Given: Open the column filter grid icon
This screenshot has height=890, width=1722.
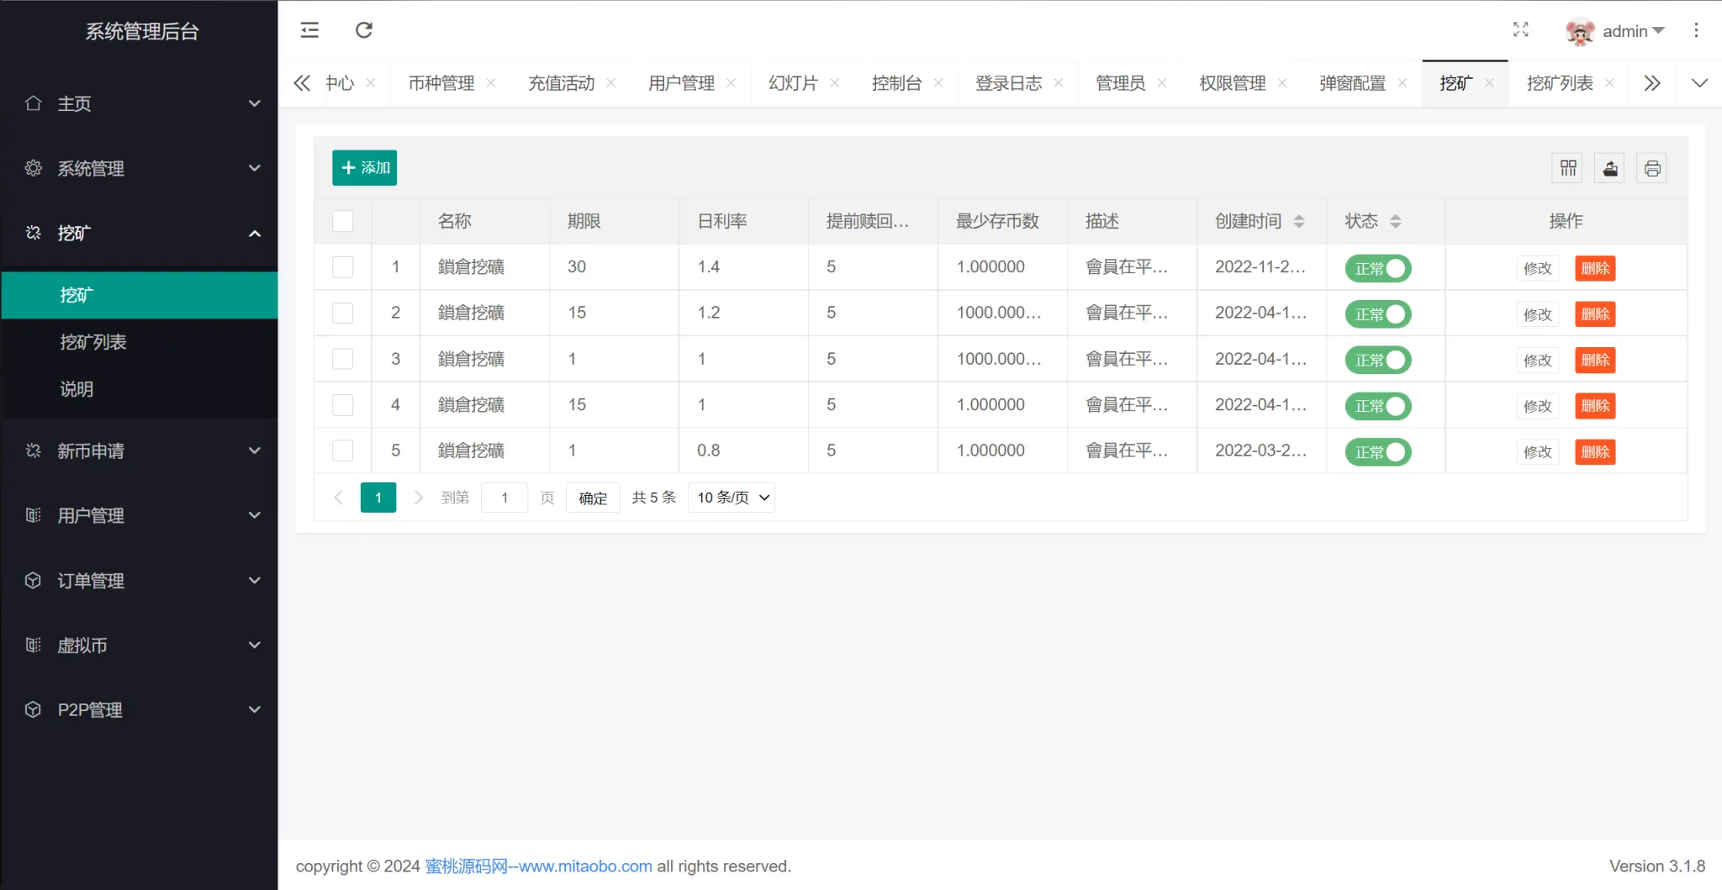Looking at the screenshot, I should click(1568, 168).
